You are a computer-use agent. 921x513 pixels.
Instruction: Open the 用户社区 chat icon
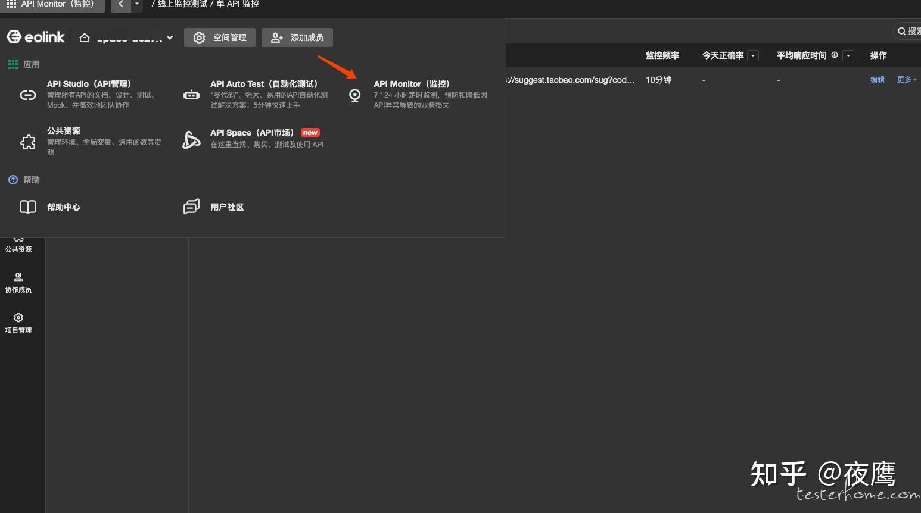tap(191, 207)
